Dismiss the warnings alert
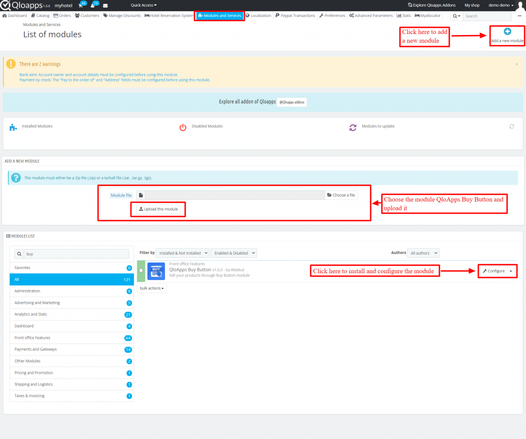The width and height of the screenshot is (526, 439). click(x=517, y=64)
